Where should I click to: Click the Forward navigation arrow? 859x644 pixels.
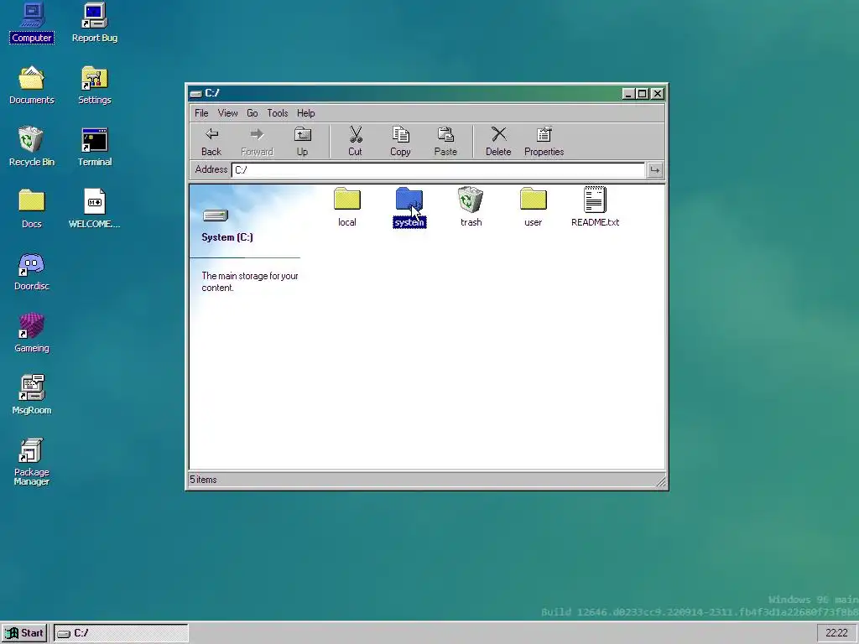[257, 141]
